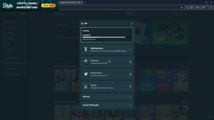Click the mreboy username in VIP card
The image size is (214, 120).
86,31
